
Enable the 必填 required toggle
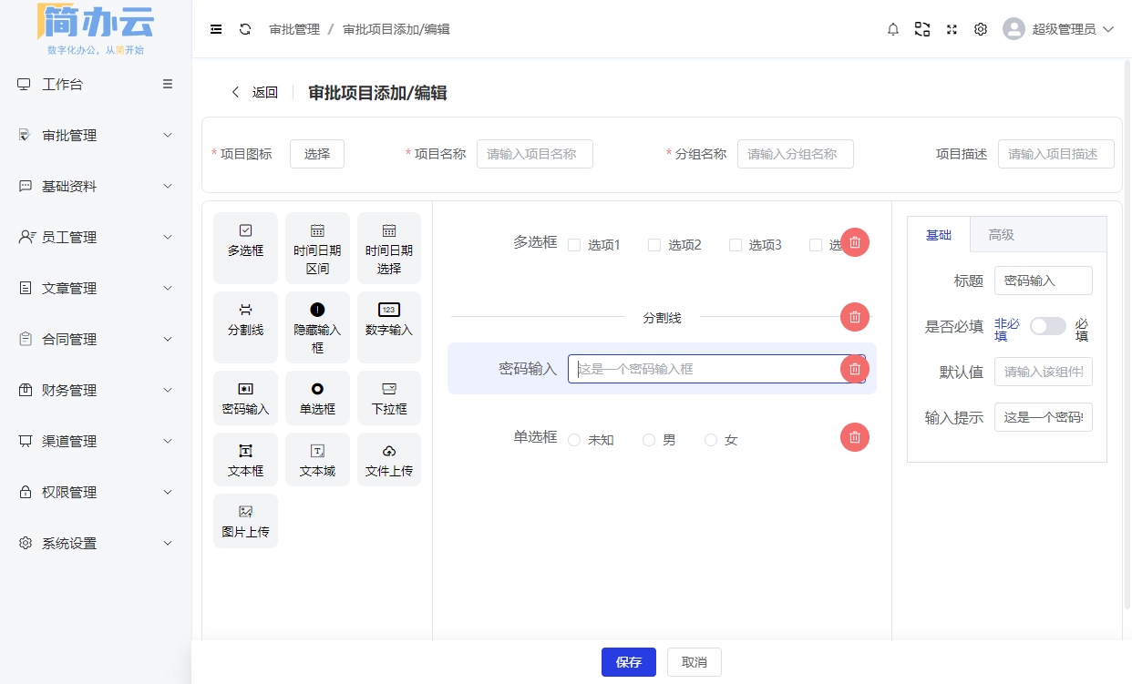tap(1047, 325)
